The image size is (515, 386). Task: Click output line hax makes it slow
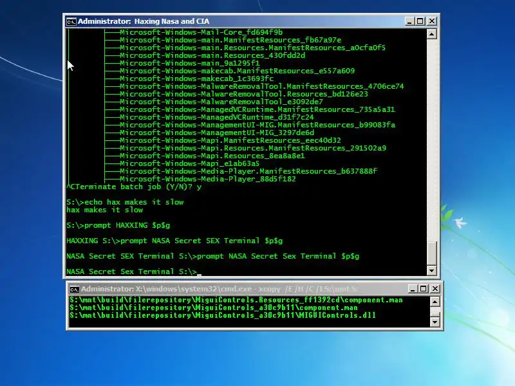pos(105,210)
